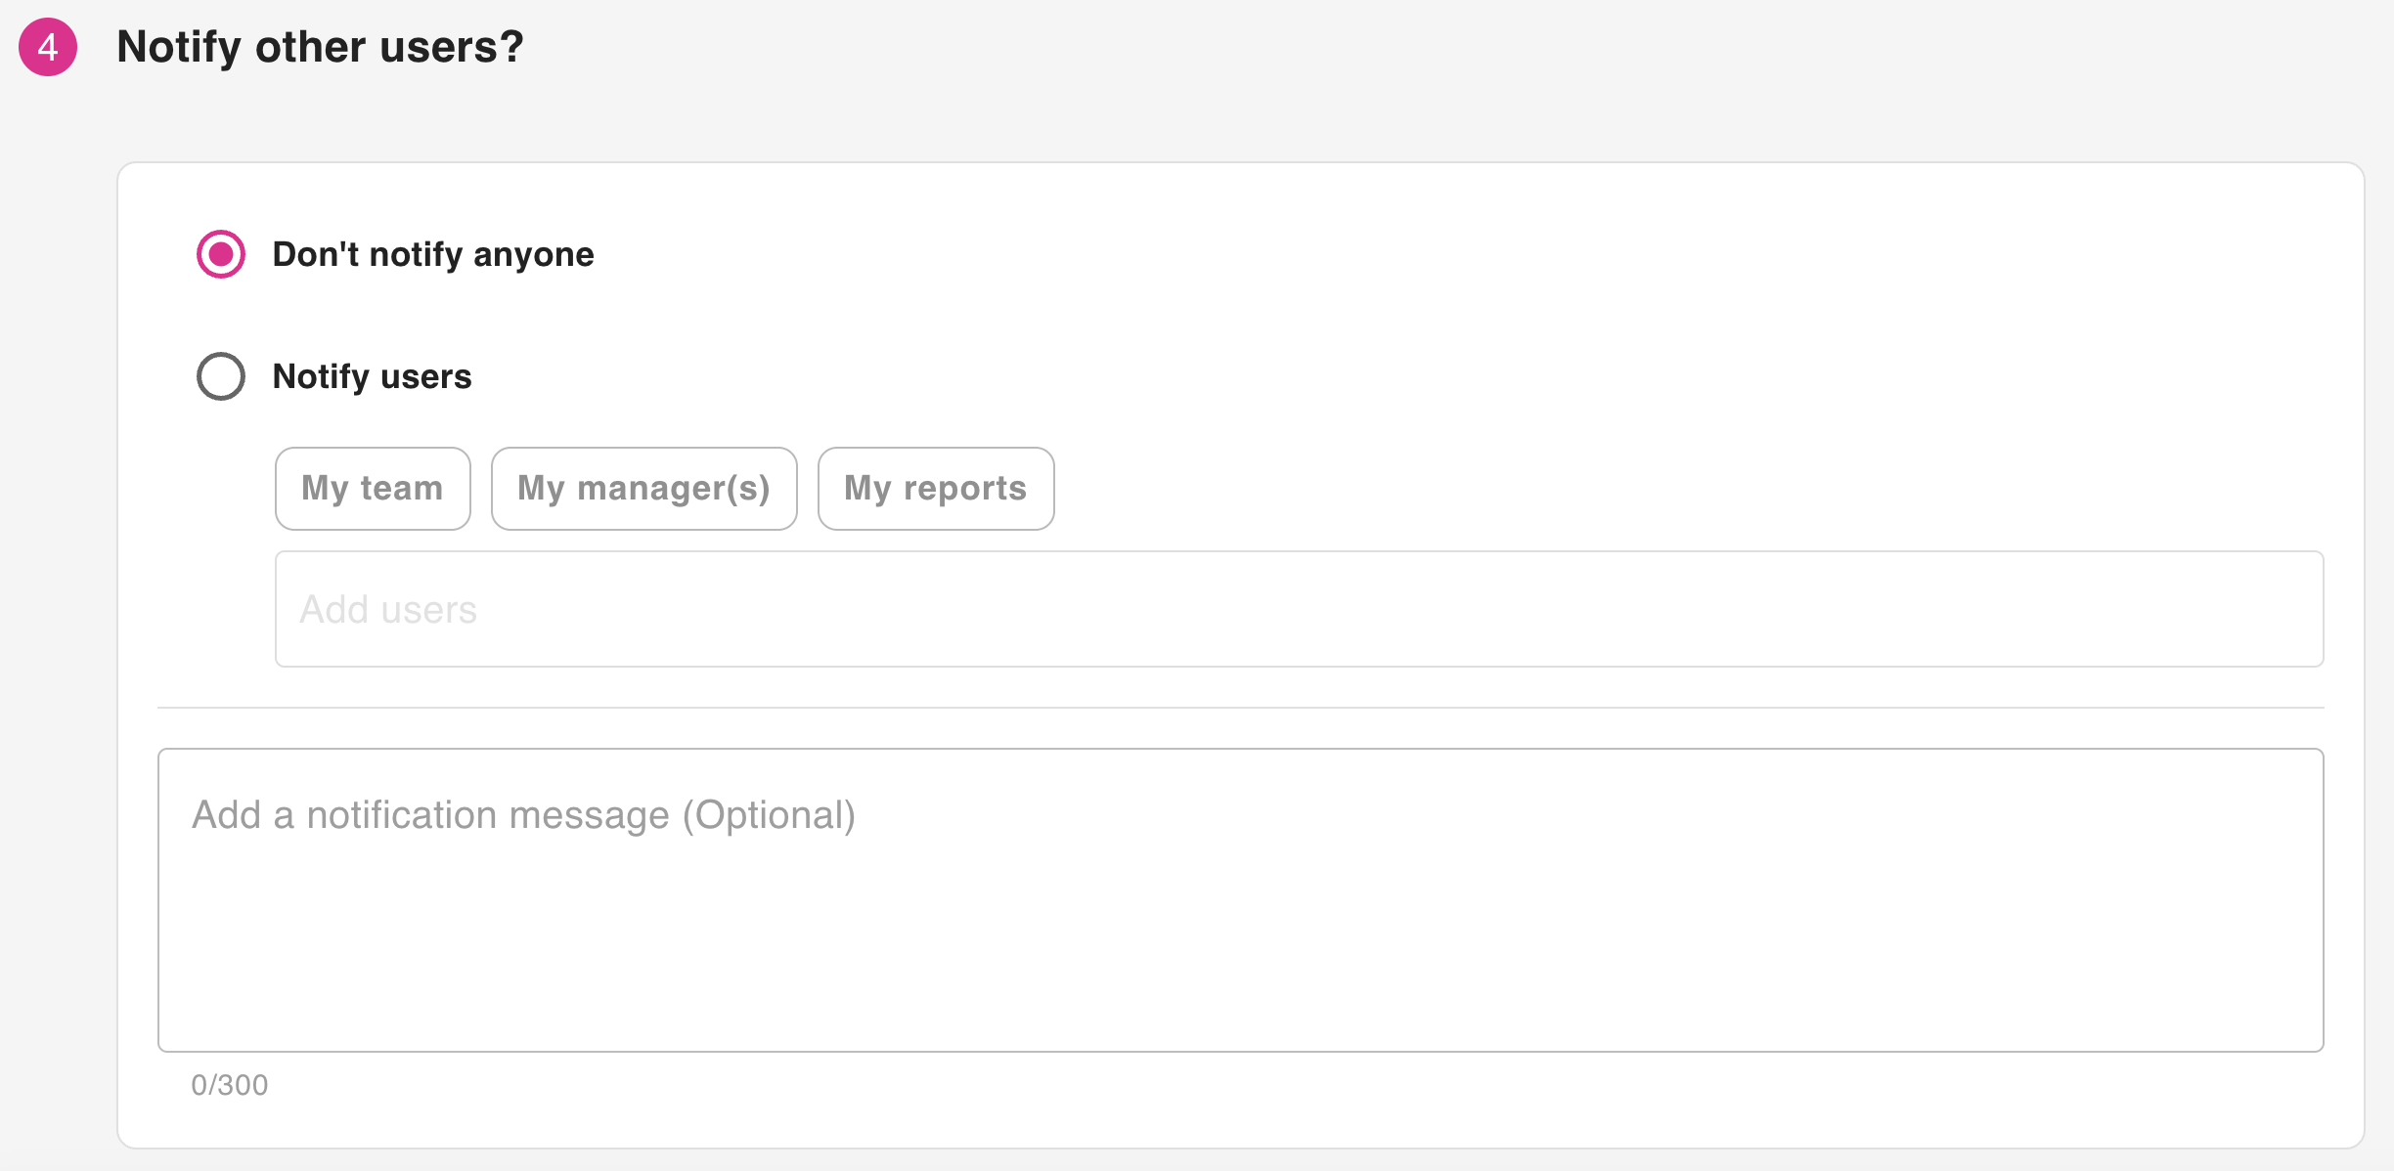Choose the "My manager(s)" chip
The image size is (2394, 1171).
click(643, 489)
